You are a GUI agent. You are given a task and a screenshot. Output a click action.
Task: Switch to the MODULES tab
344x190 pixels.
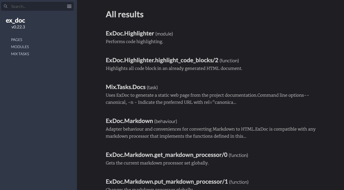pyautogui.click(x=20, y=47)
